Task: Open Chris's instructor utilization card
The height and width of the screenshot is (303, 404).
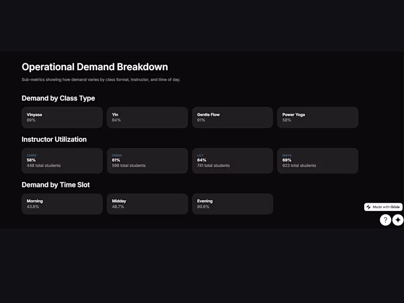Action: (x=62, y=161)
